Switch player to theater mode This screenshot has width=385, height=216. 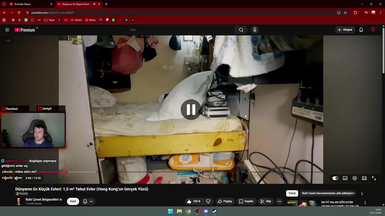click(x=364, y=178)
